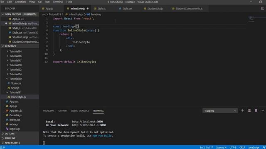
Task: Kill terminal with trash icon
Action: point(256,111)
